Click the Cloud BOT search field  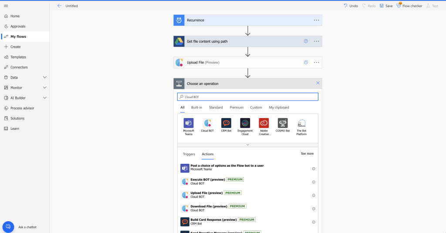248,97
